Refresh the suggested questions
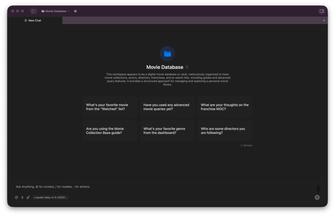Viewport: 335px width, 216px height. (x=246, y=145)
